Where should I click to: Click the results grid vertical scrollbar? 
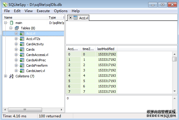pos(174,74)
